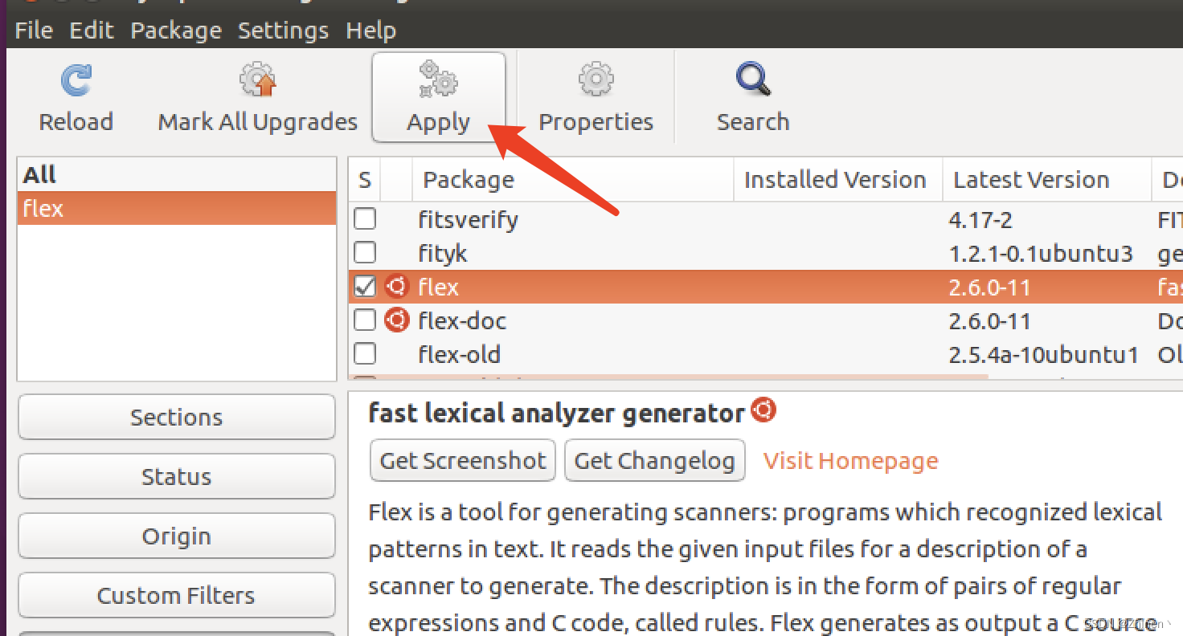The width and height of the screenshot is (1183, 636).
Task: Select the flex-old package name
Action: (459, 355)
